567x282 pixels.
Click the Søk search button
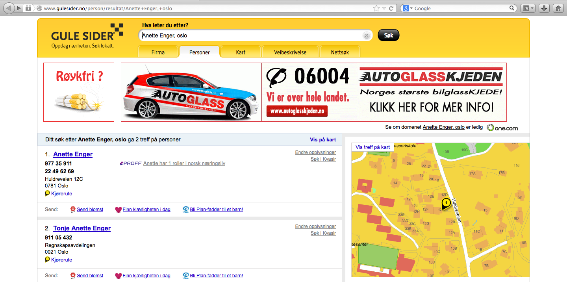[x=388, y=35]
